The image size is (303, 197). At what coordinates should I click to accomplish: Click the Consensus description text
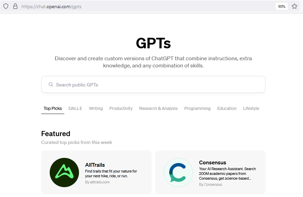pos(227,174)
